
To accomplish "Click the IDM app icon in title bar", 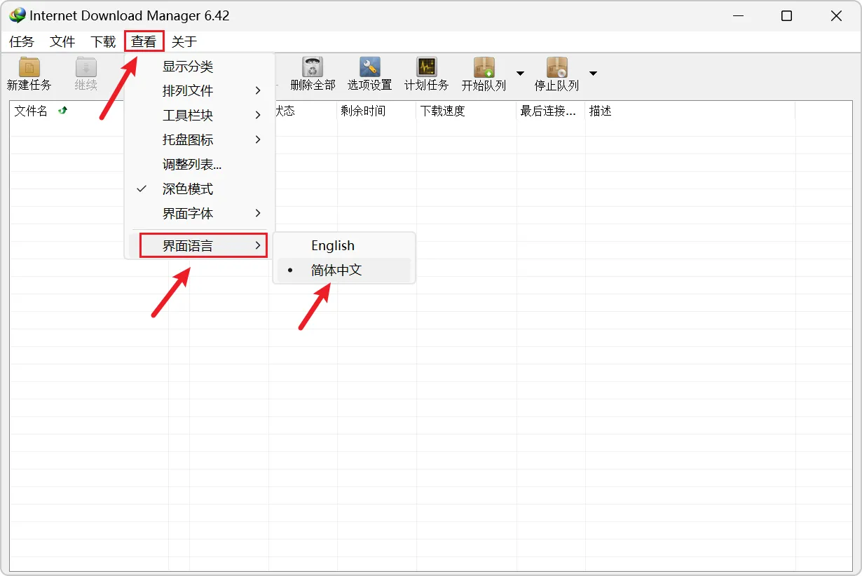I will click(x=17, y=15).
